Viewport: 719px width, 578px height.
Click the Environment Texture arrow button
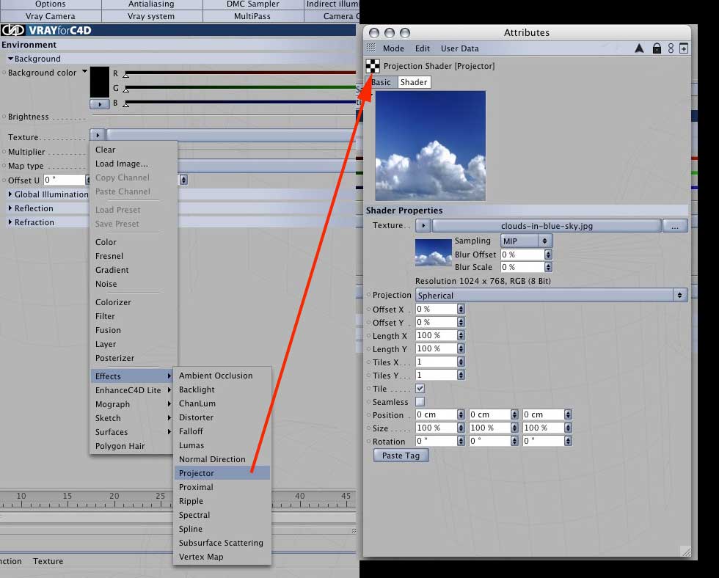97,135
